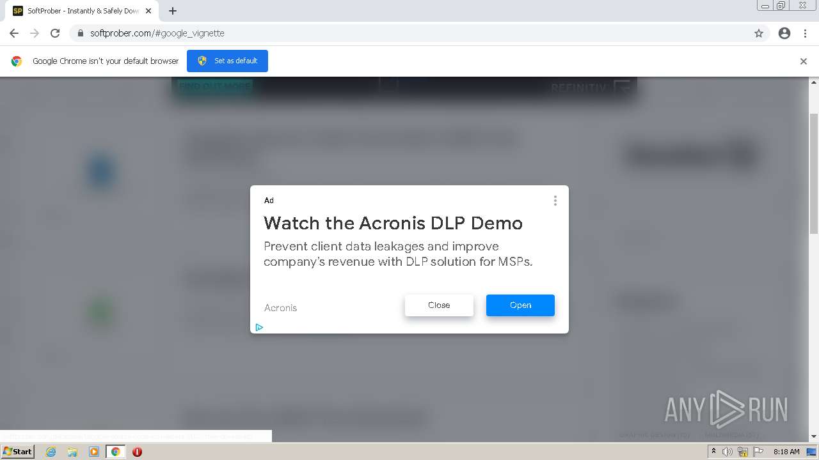
Task: Click the Show desktop button
Action: (812, 452)
